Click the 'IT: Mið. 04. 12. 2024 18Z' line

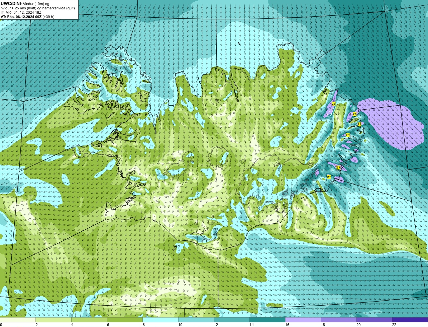21,12
